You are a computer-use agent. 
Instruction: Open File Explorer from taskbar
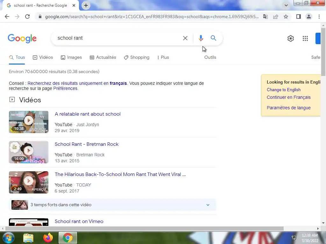point(28,238)
